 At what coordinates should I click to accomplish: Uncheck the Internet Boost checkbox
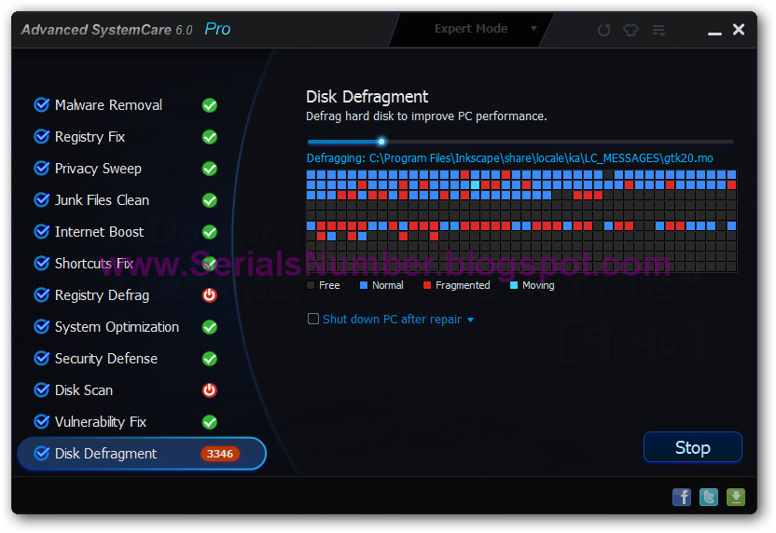point(42,231)
